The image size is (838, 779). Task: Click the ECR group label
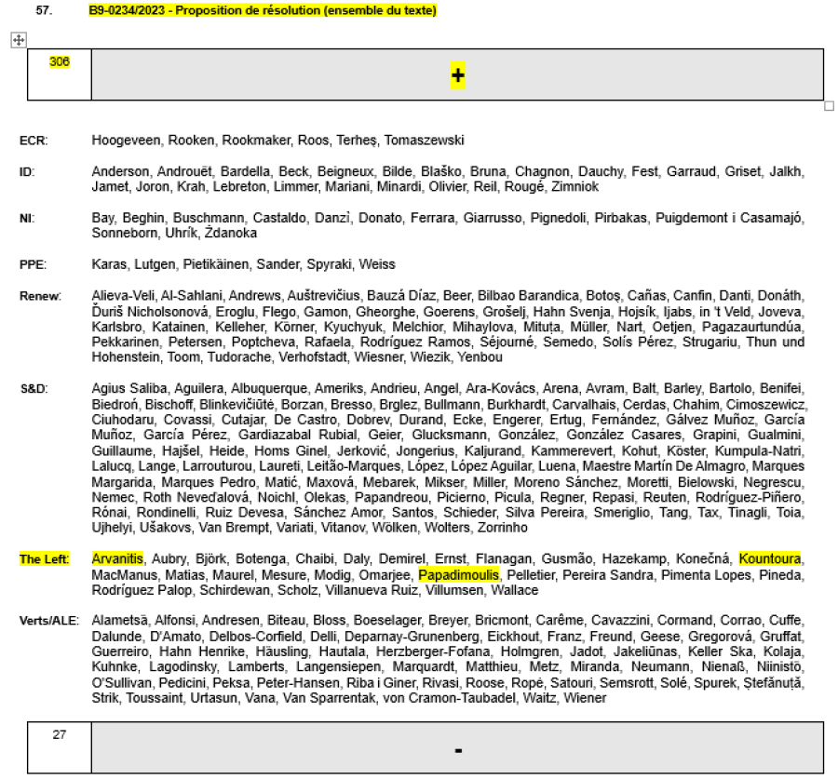click(33, 141)
